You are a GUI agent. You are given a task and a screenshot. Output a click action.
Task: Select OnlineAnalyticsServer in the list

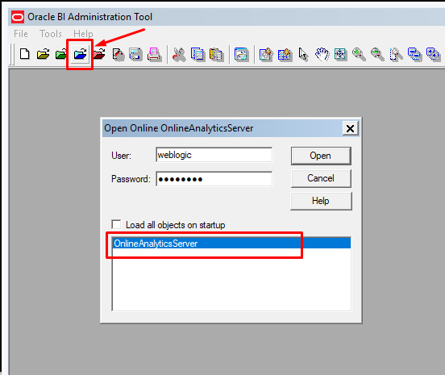(x=231, y=244)
